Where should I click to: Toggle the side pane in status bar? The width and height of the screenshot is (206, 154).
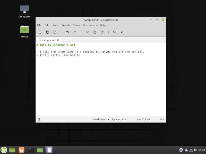[39, 119]
